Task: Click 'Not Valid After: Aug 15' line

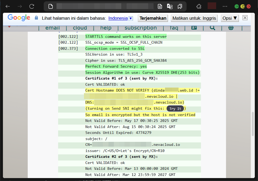Action: click(130, 127)
